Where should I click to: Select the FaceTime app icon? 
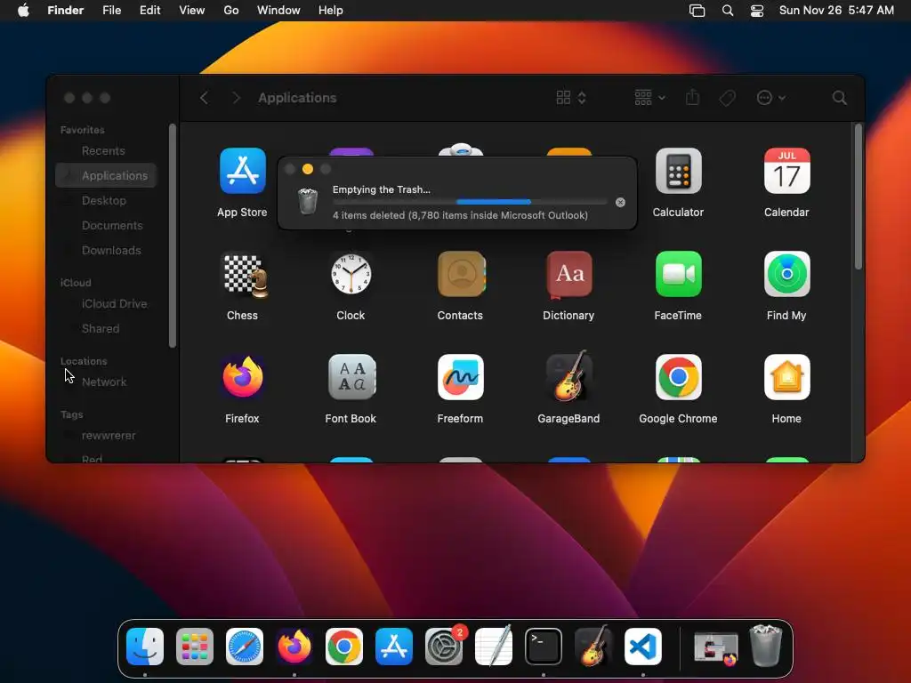[678, 274]
